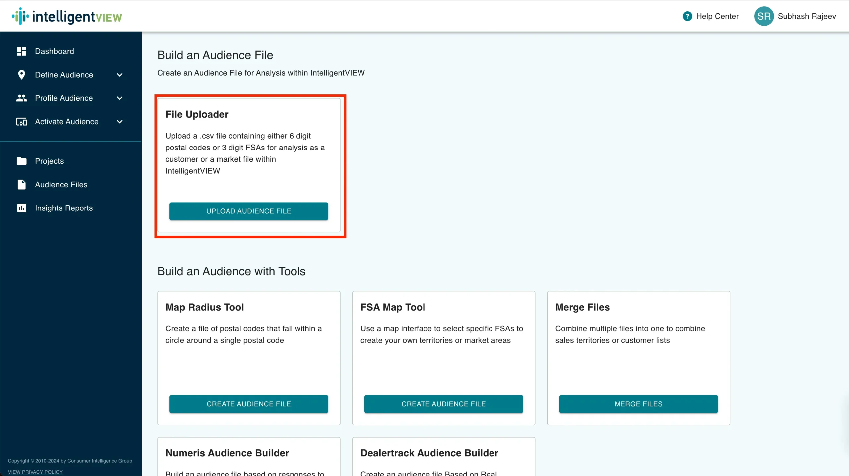The image size is (849, 476).
Task: Click the Audience Files document icon
Action: (x=21, y=185)
